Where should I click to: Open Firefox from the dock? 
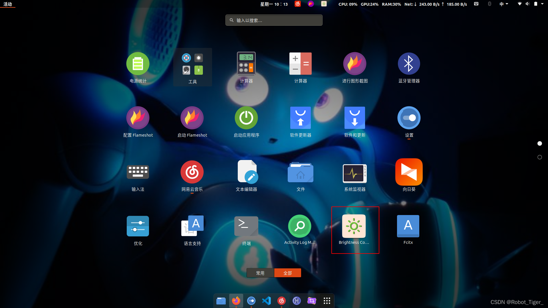point(236,301)
